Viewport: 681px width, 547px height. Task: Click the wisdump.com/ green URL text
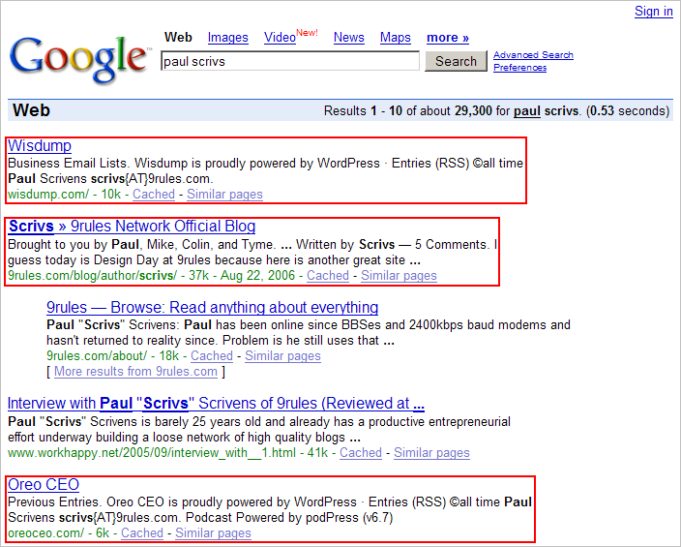point(48,195)
